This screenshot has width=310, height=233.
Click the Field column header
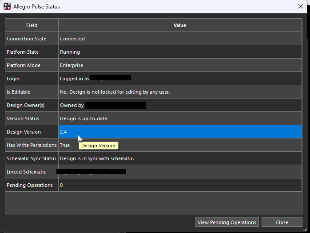click(32, 25)
